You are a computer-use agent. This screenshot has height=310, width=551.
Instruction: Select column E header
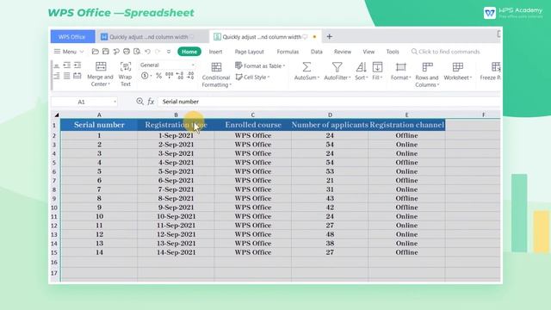406,115
